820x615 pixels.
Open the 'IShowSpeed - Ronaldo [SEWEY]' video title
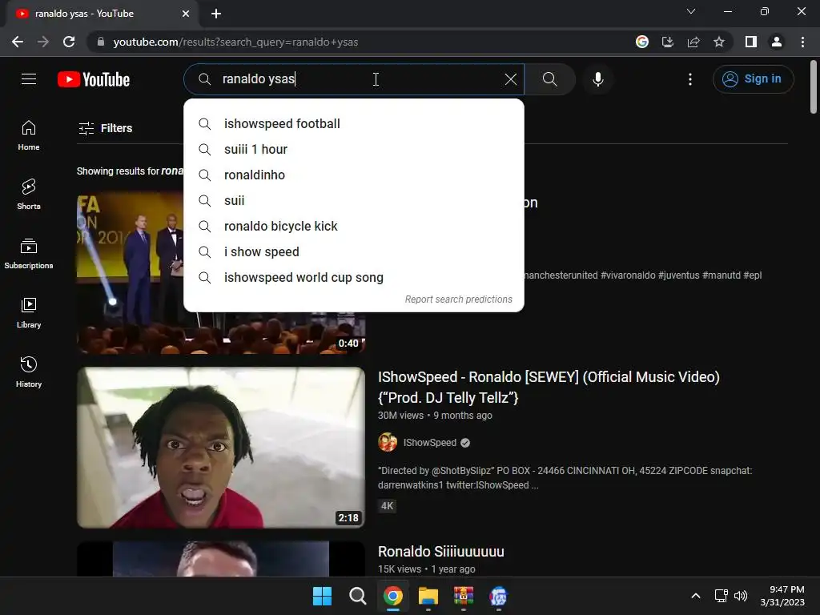[549, 387]
